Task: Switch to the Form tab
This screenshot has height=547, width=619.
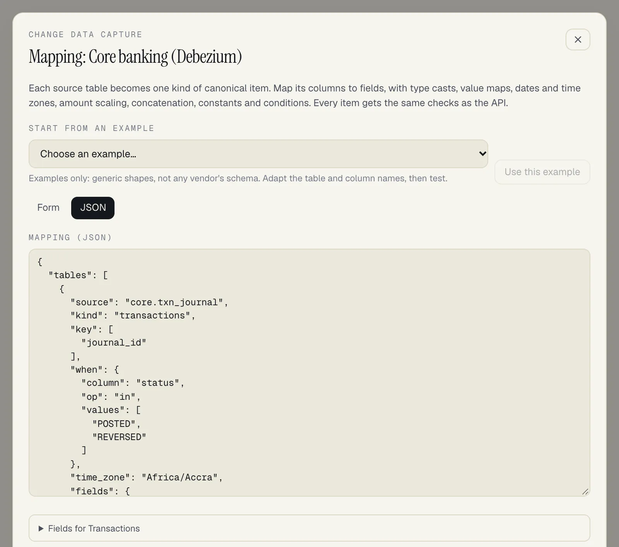Action: point(48,208)
